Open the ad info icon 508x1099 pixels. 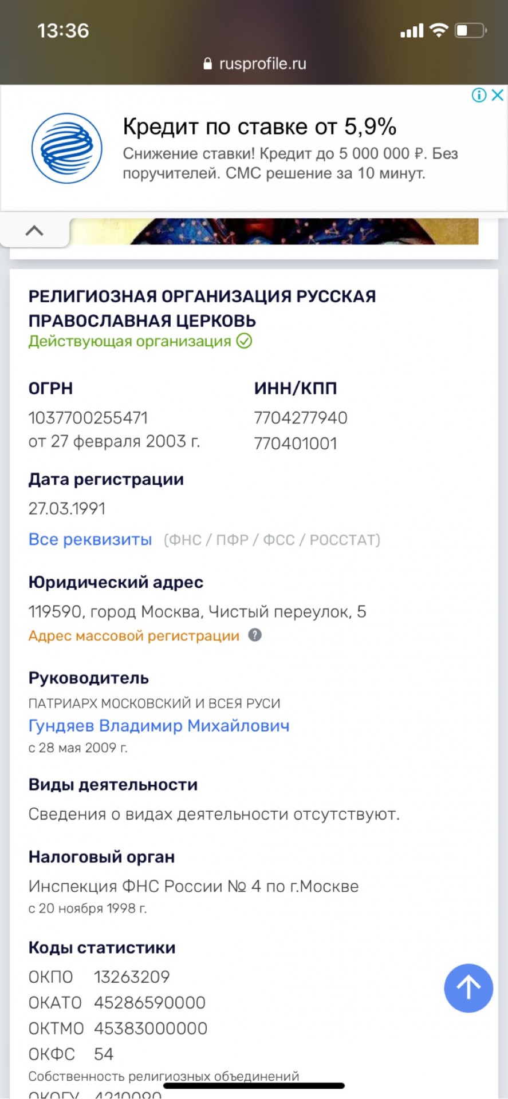click(479, 95)
